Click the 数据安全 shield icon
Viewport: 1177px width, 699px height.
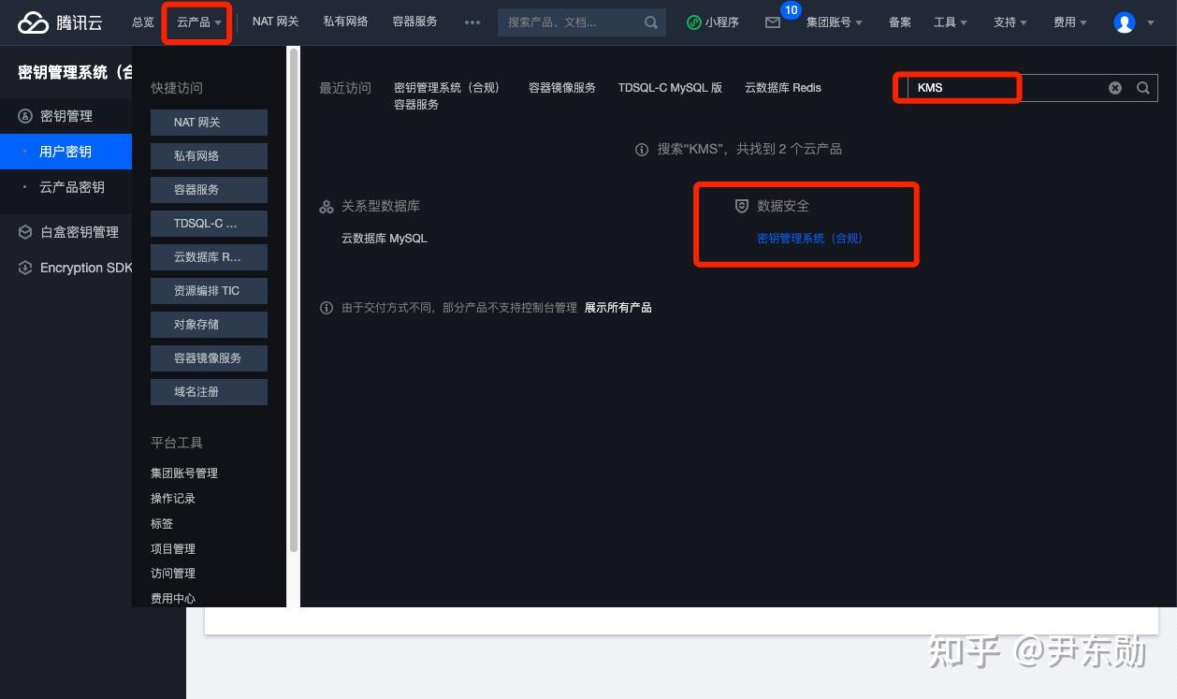[x=742, y=206]
